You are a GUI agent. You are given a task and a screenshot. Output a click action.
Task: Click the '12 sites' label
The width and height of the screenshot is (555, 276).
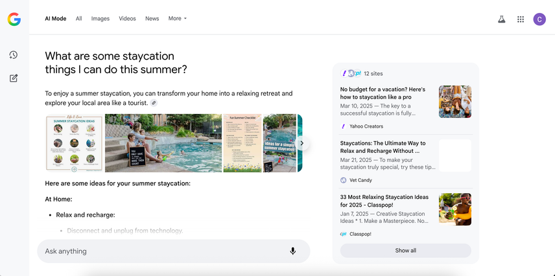[x=373, y=74]
